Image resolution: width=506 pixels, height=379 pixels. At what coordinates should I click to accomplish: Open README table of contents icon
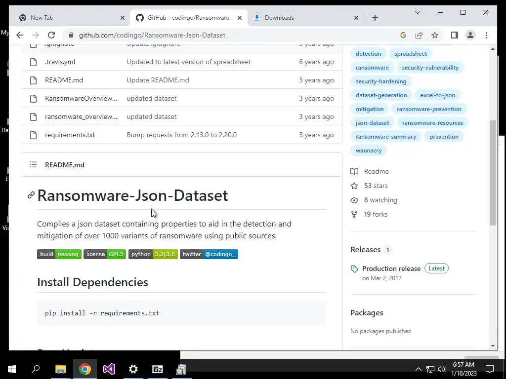33,165
